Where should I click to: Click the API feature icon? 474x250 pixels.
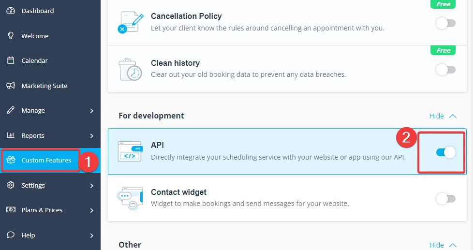tap(130, 151)
